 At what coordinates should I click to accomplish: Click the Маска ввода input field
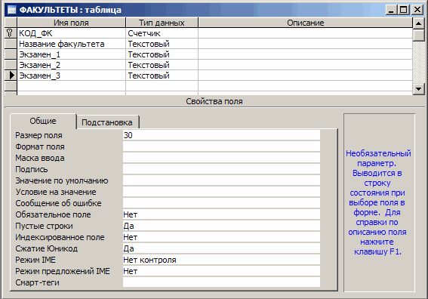pyautogui.click(x=221, y=158)
